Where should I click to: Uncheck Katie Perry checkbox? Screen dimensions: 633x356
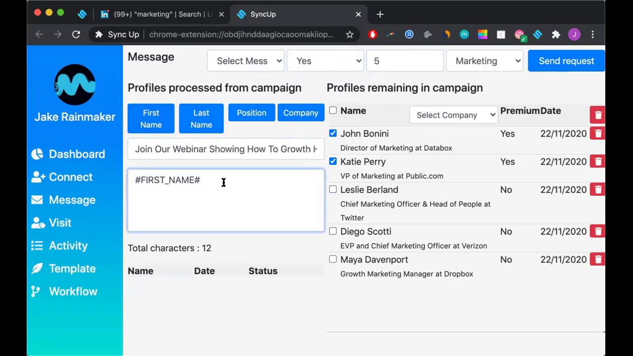(x=333, y=162)
